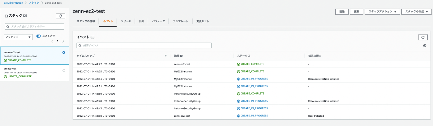Select create-vpc stack radio button
The width and height of the screenshot is (433, 126).
click(64, 71)
